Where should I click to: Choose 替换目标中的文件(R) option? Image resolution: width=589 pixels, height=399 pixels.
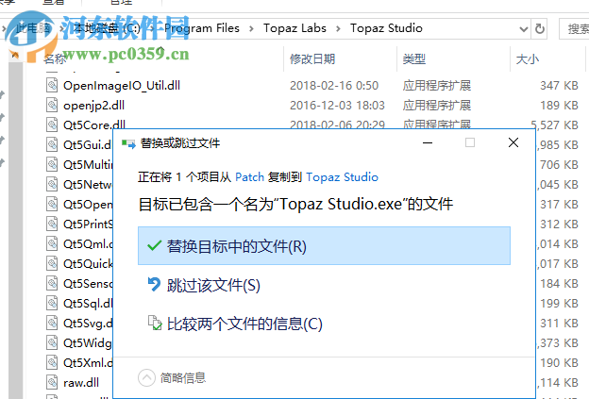[324, 246]
